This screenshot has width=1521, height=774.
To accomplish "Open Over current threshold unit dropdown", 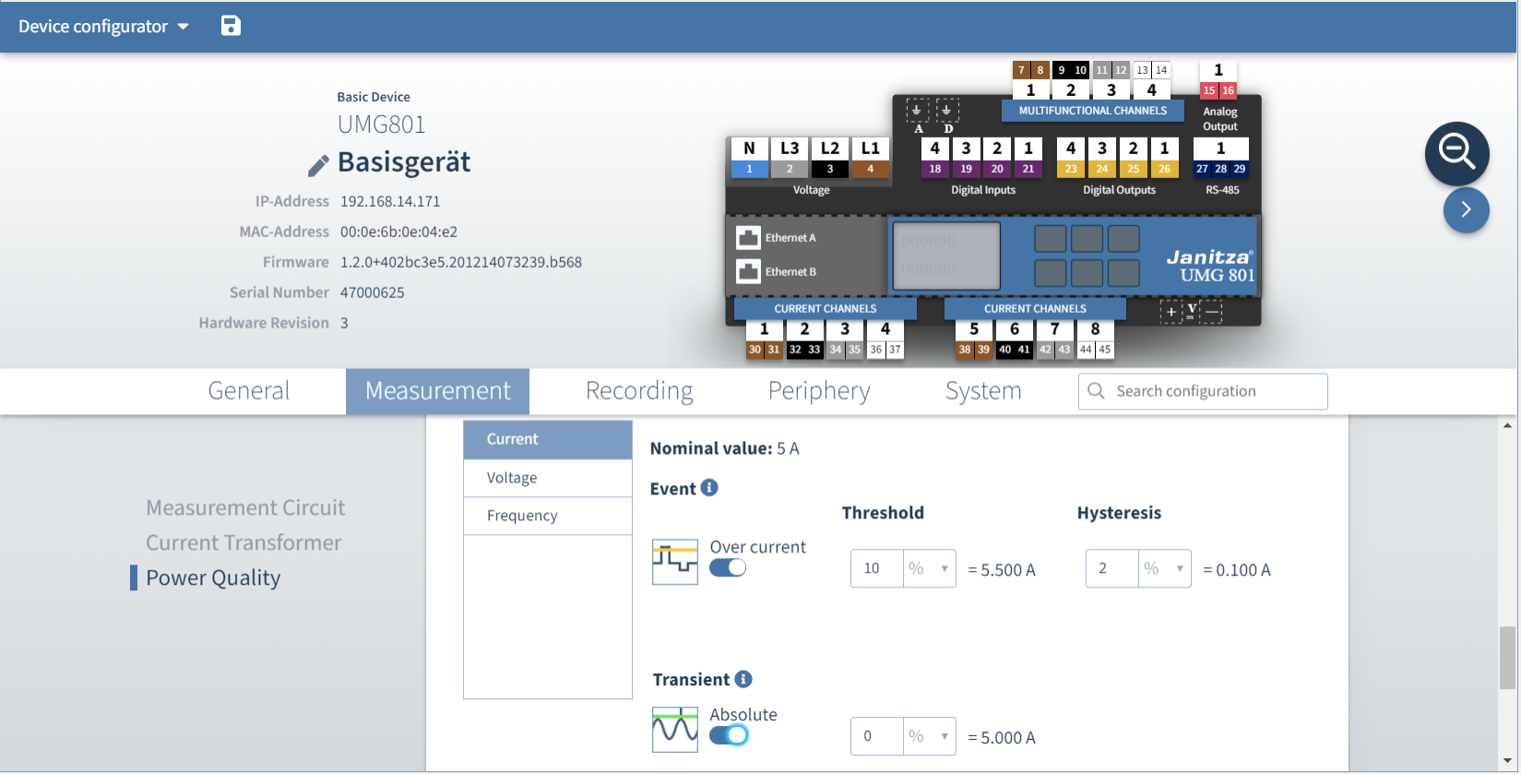I will (x=929, y=568).
